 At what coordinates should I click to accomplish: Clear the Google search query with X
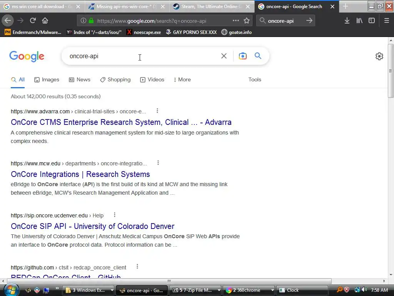[224, 56]
